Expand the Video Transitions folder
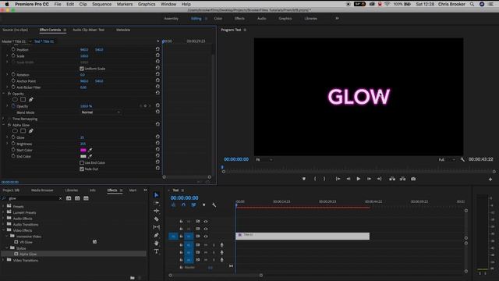Viewport: 499px width, 281px height. [3, 260]
